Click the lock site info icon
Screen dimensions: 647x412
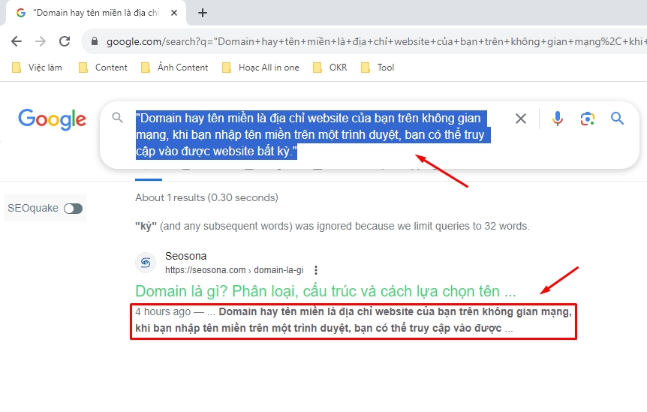pos(95,41)
